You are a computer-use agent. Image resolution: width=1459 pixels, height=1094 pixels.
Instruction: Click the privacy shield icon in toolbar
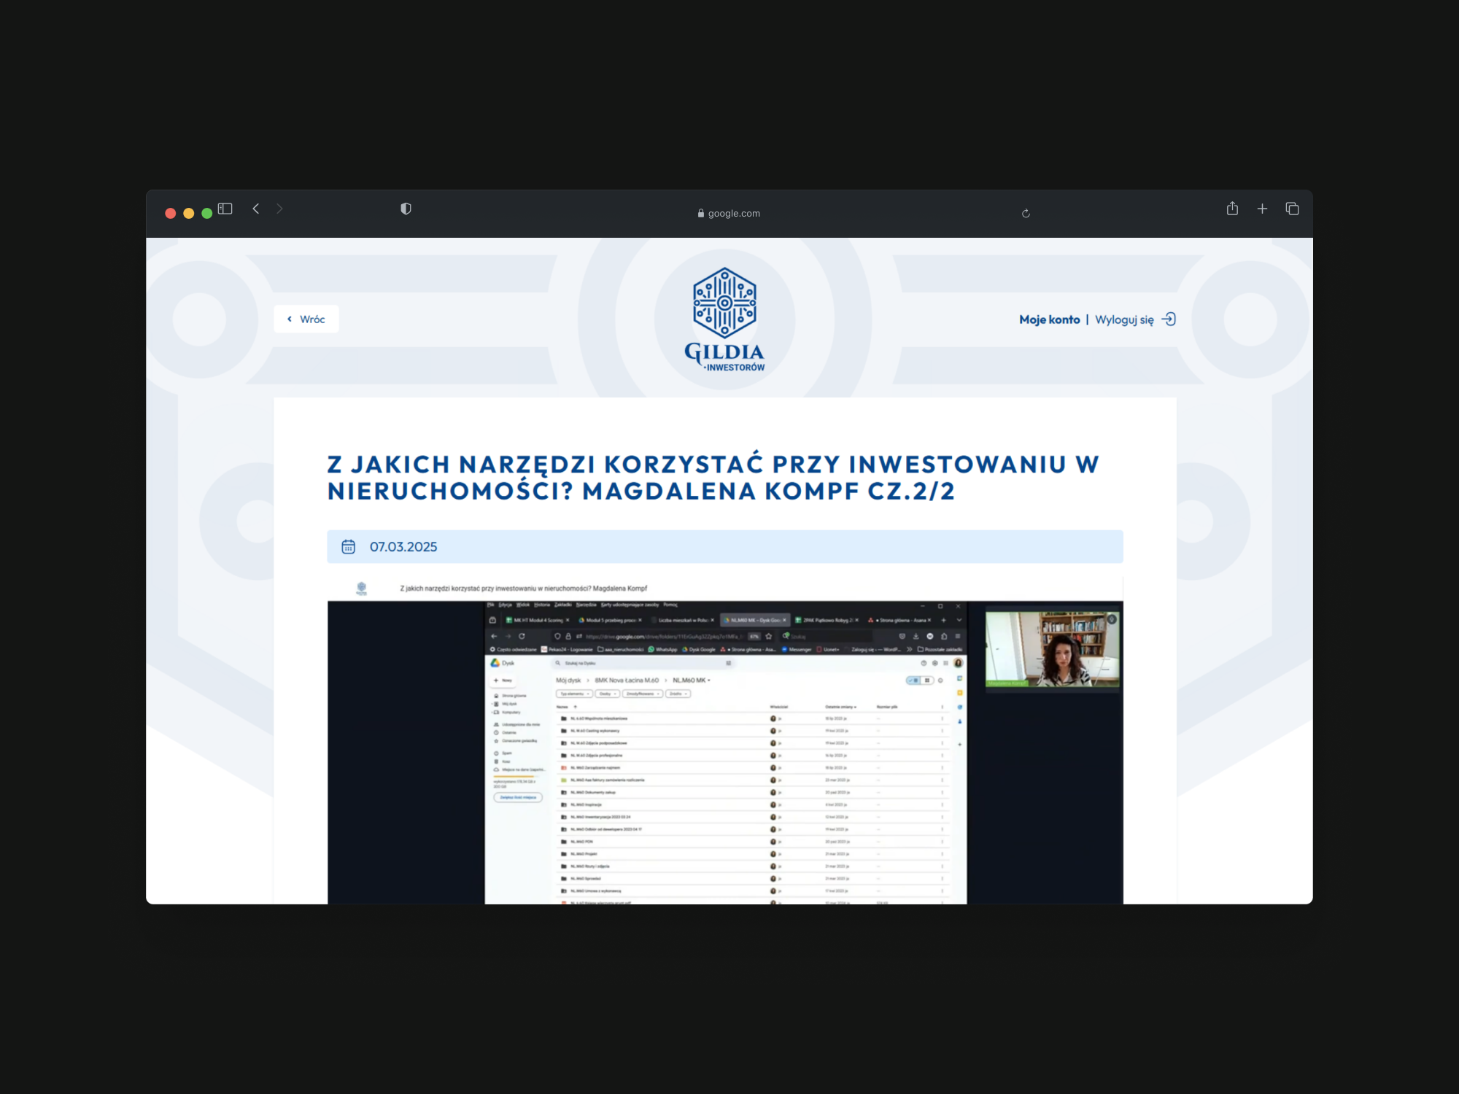[x=406, y=209]
